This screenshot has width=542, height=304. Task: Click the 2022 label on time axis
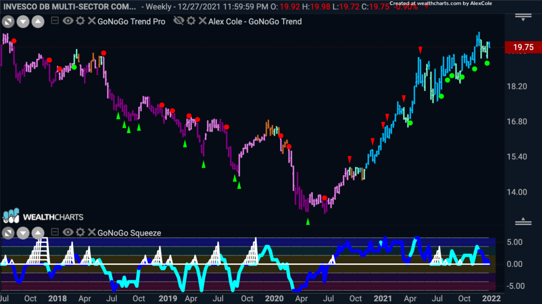[x=491, y=299]
